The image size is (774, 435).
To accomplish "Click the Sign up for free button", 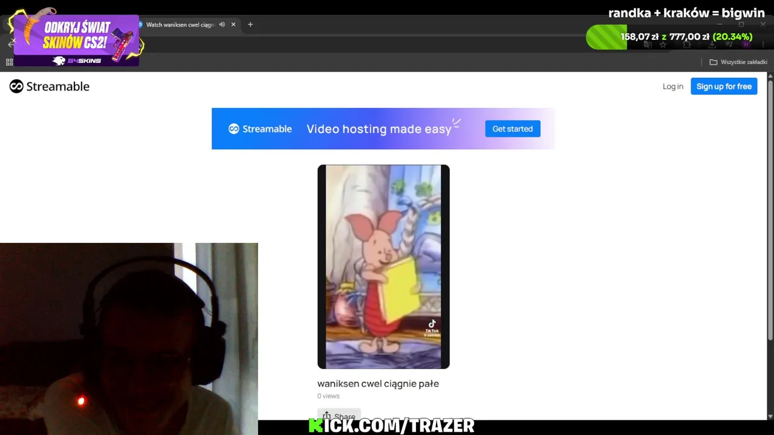I will click(x=724, y=86).
